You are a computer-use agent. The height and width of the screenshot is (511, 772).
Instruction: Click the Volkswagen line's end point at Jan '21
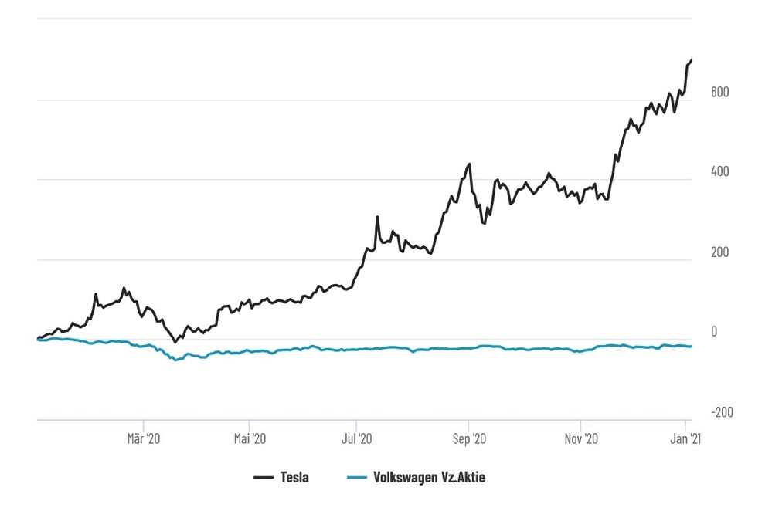click(691, 346)
